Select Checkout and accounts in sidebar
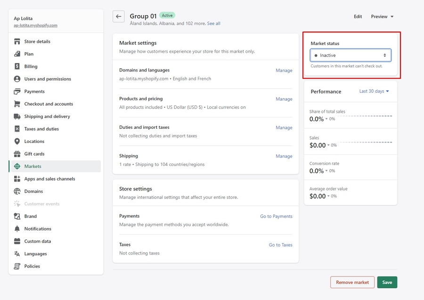This screenshot has width=424, height=300. (x=49, y=104)
